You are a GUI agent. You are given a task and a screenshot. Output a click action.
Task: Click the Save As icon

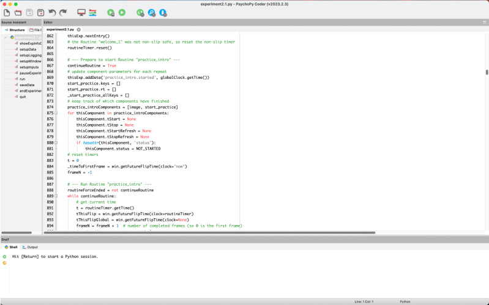click(x=40, y=13)
